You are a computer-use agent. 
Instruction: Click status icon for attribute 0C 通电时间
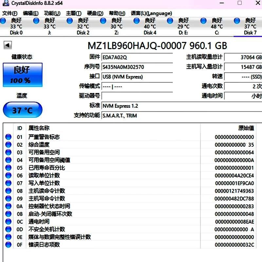(x=9, y=221)
